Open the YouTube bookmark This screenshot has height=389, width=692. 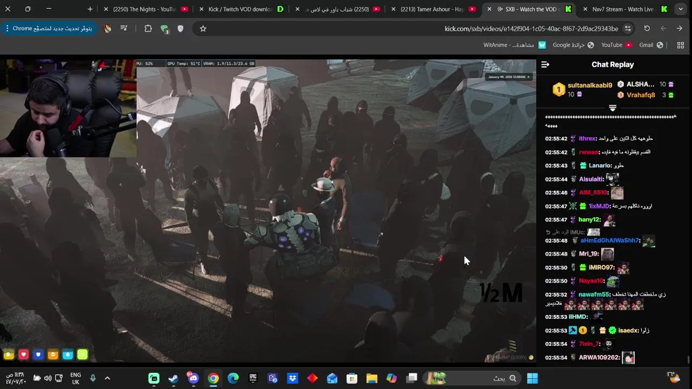click(617, 45)
